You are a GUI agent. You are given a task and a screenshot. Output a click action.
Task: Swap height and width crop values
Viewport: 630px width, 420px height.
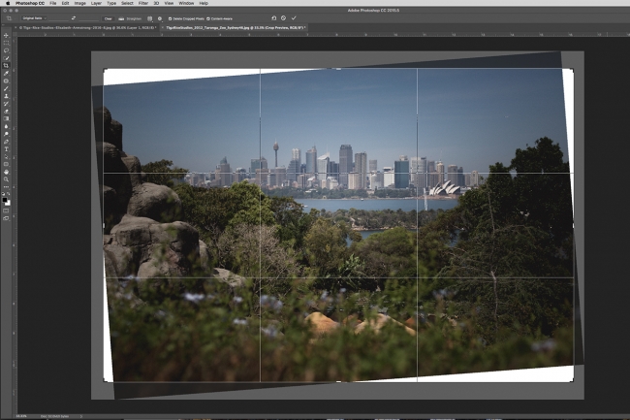click(74, 18)
